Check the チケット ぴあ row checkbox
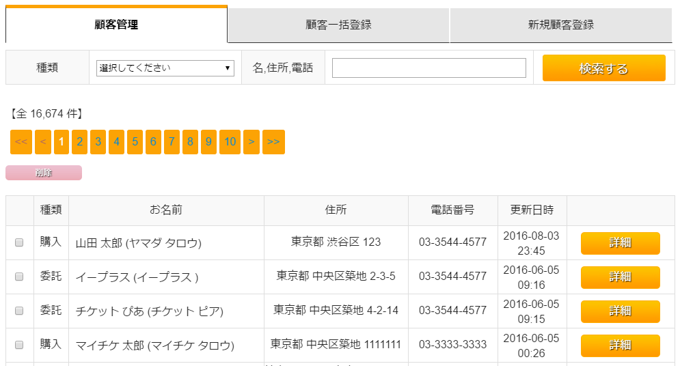680x366 pixels. click(x=19, y=311)
